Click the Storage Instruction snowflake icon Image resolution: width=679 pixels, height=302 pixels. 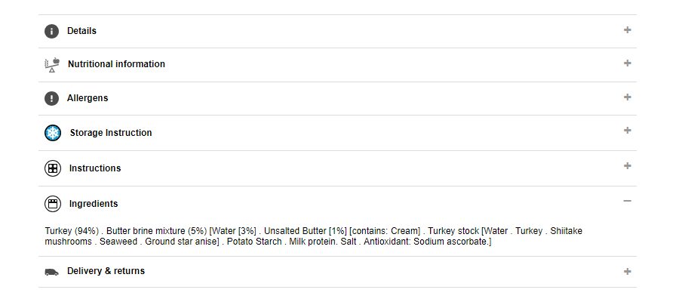coord(53,133)
